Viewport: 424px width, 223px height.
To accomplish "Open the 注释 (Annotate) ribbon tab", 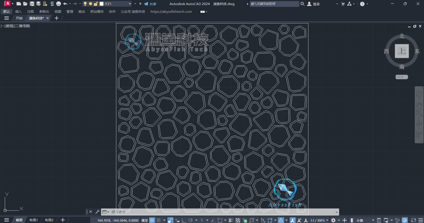I will tap(30, 12).
